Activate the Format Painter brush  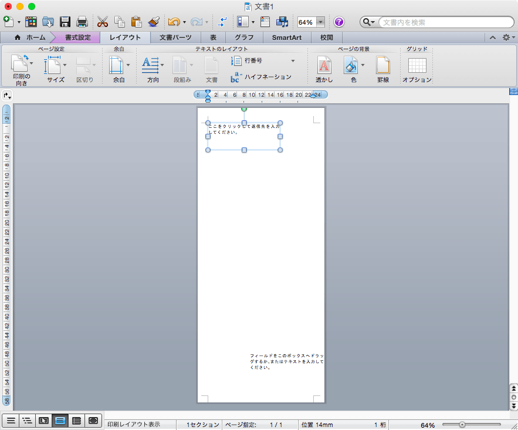(154, 22)
